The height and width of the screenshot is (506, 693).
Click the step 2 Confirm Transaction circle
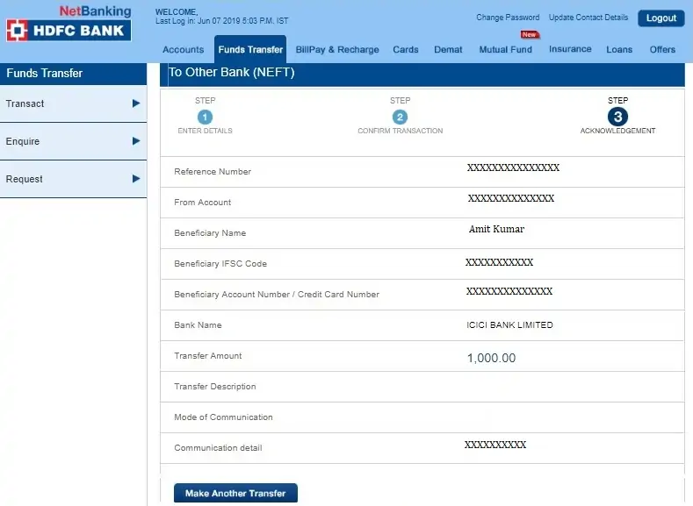(x=400, y=117)
